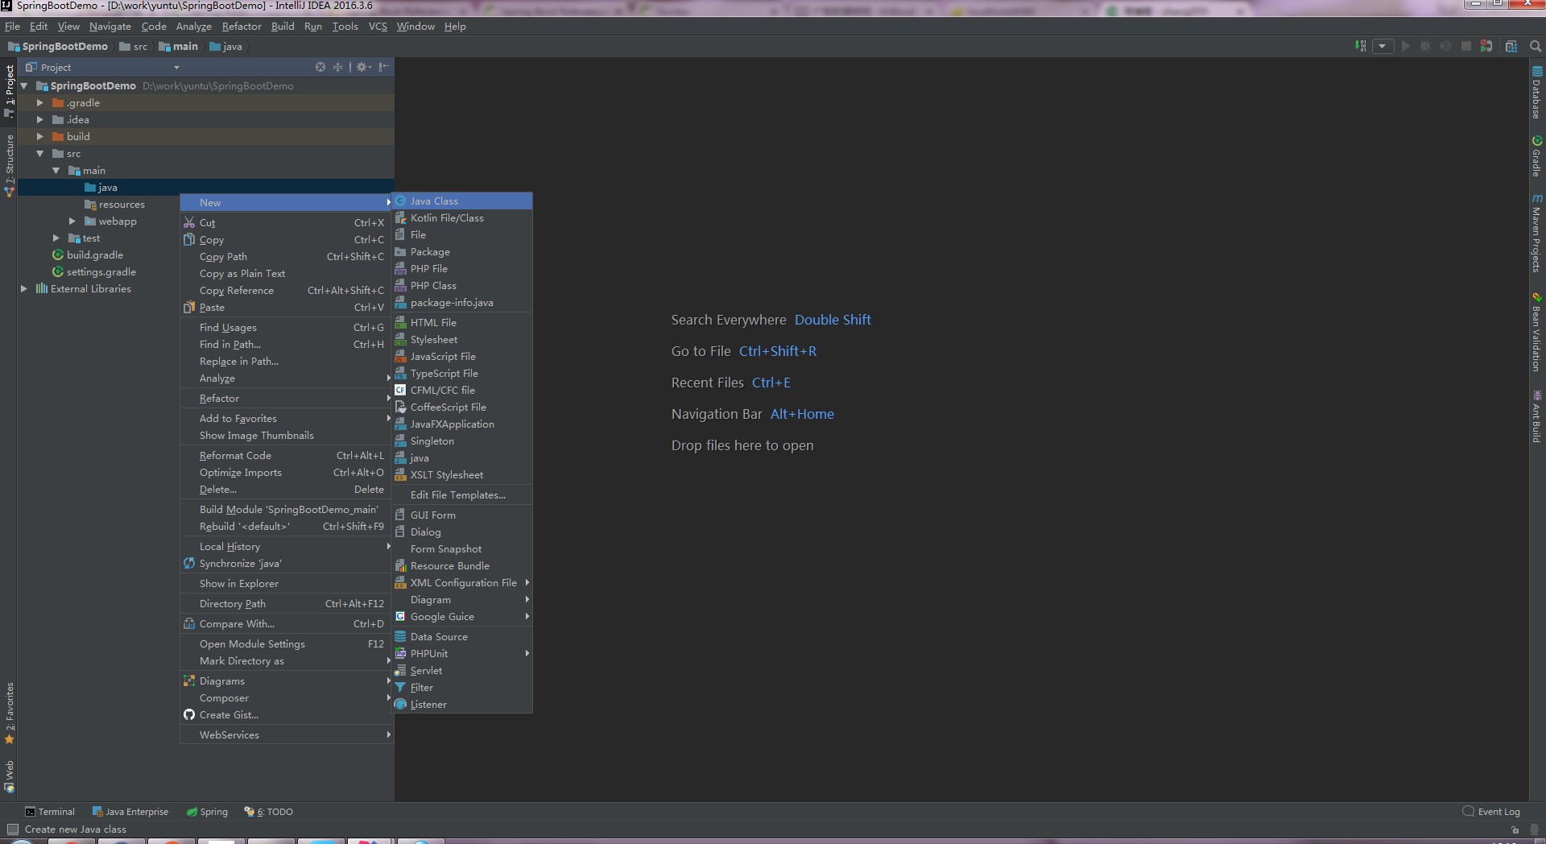The height and width of the screenshot is (844, 1546).
Task: Choose JavaFXApplication template
Action: click(462, 424)
